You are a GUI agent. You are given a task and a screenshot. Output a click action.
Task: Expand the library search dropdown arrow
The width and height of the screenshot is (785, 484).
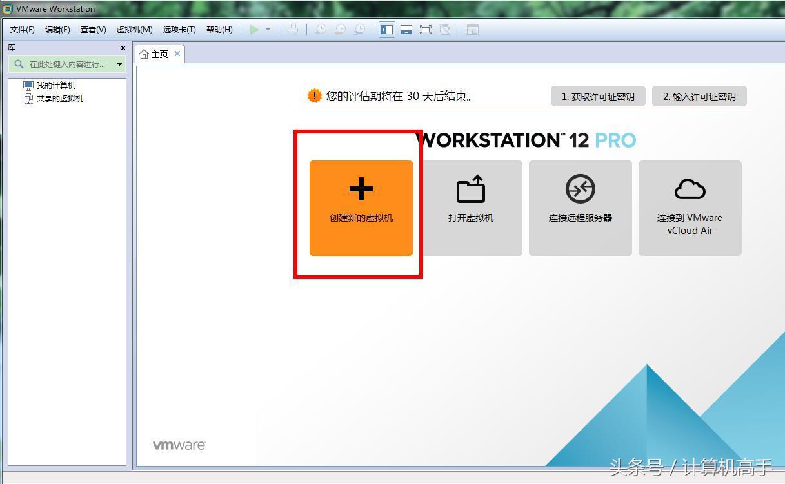click(x=119, y=64)
